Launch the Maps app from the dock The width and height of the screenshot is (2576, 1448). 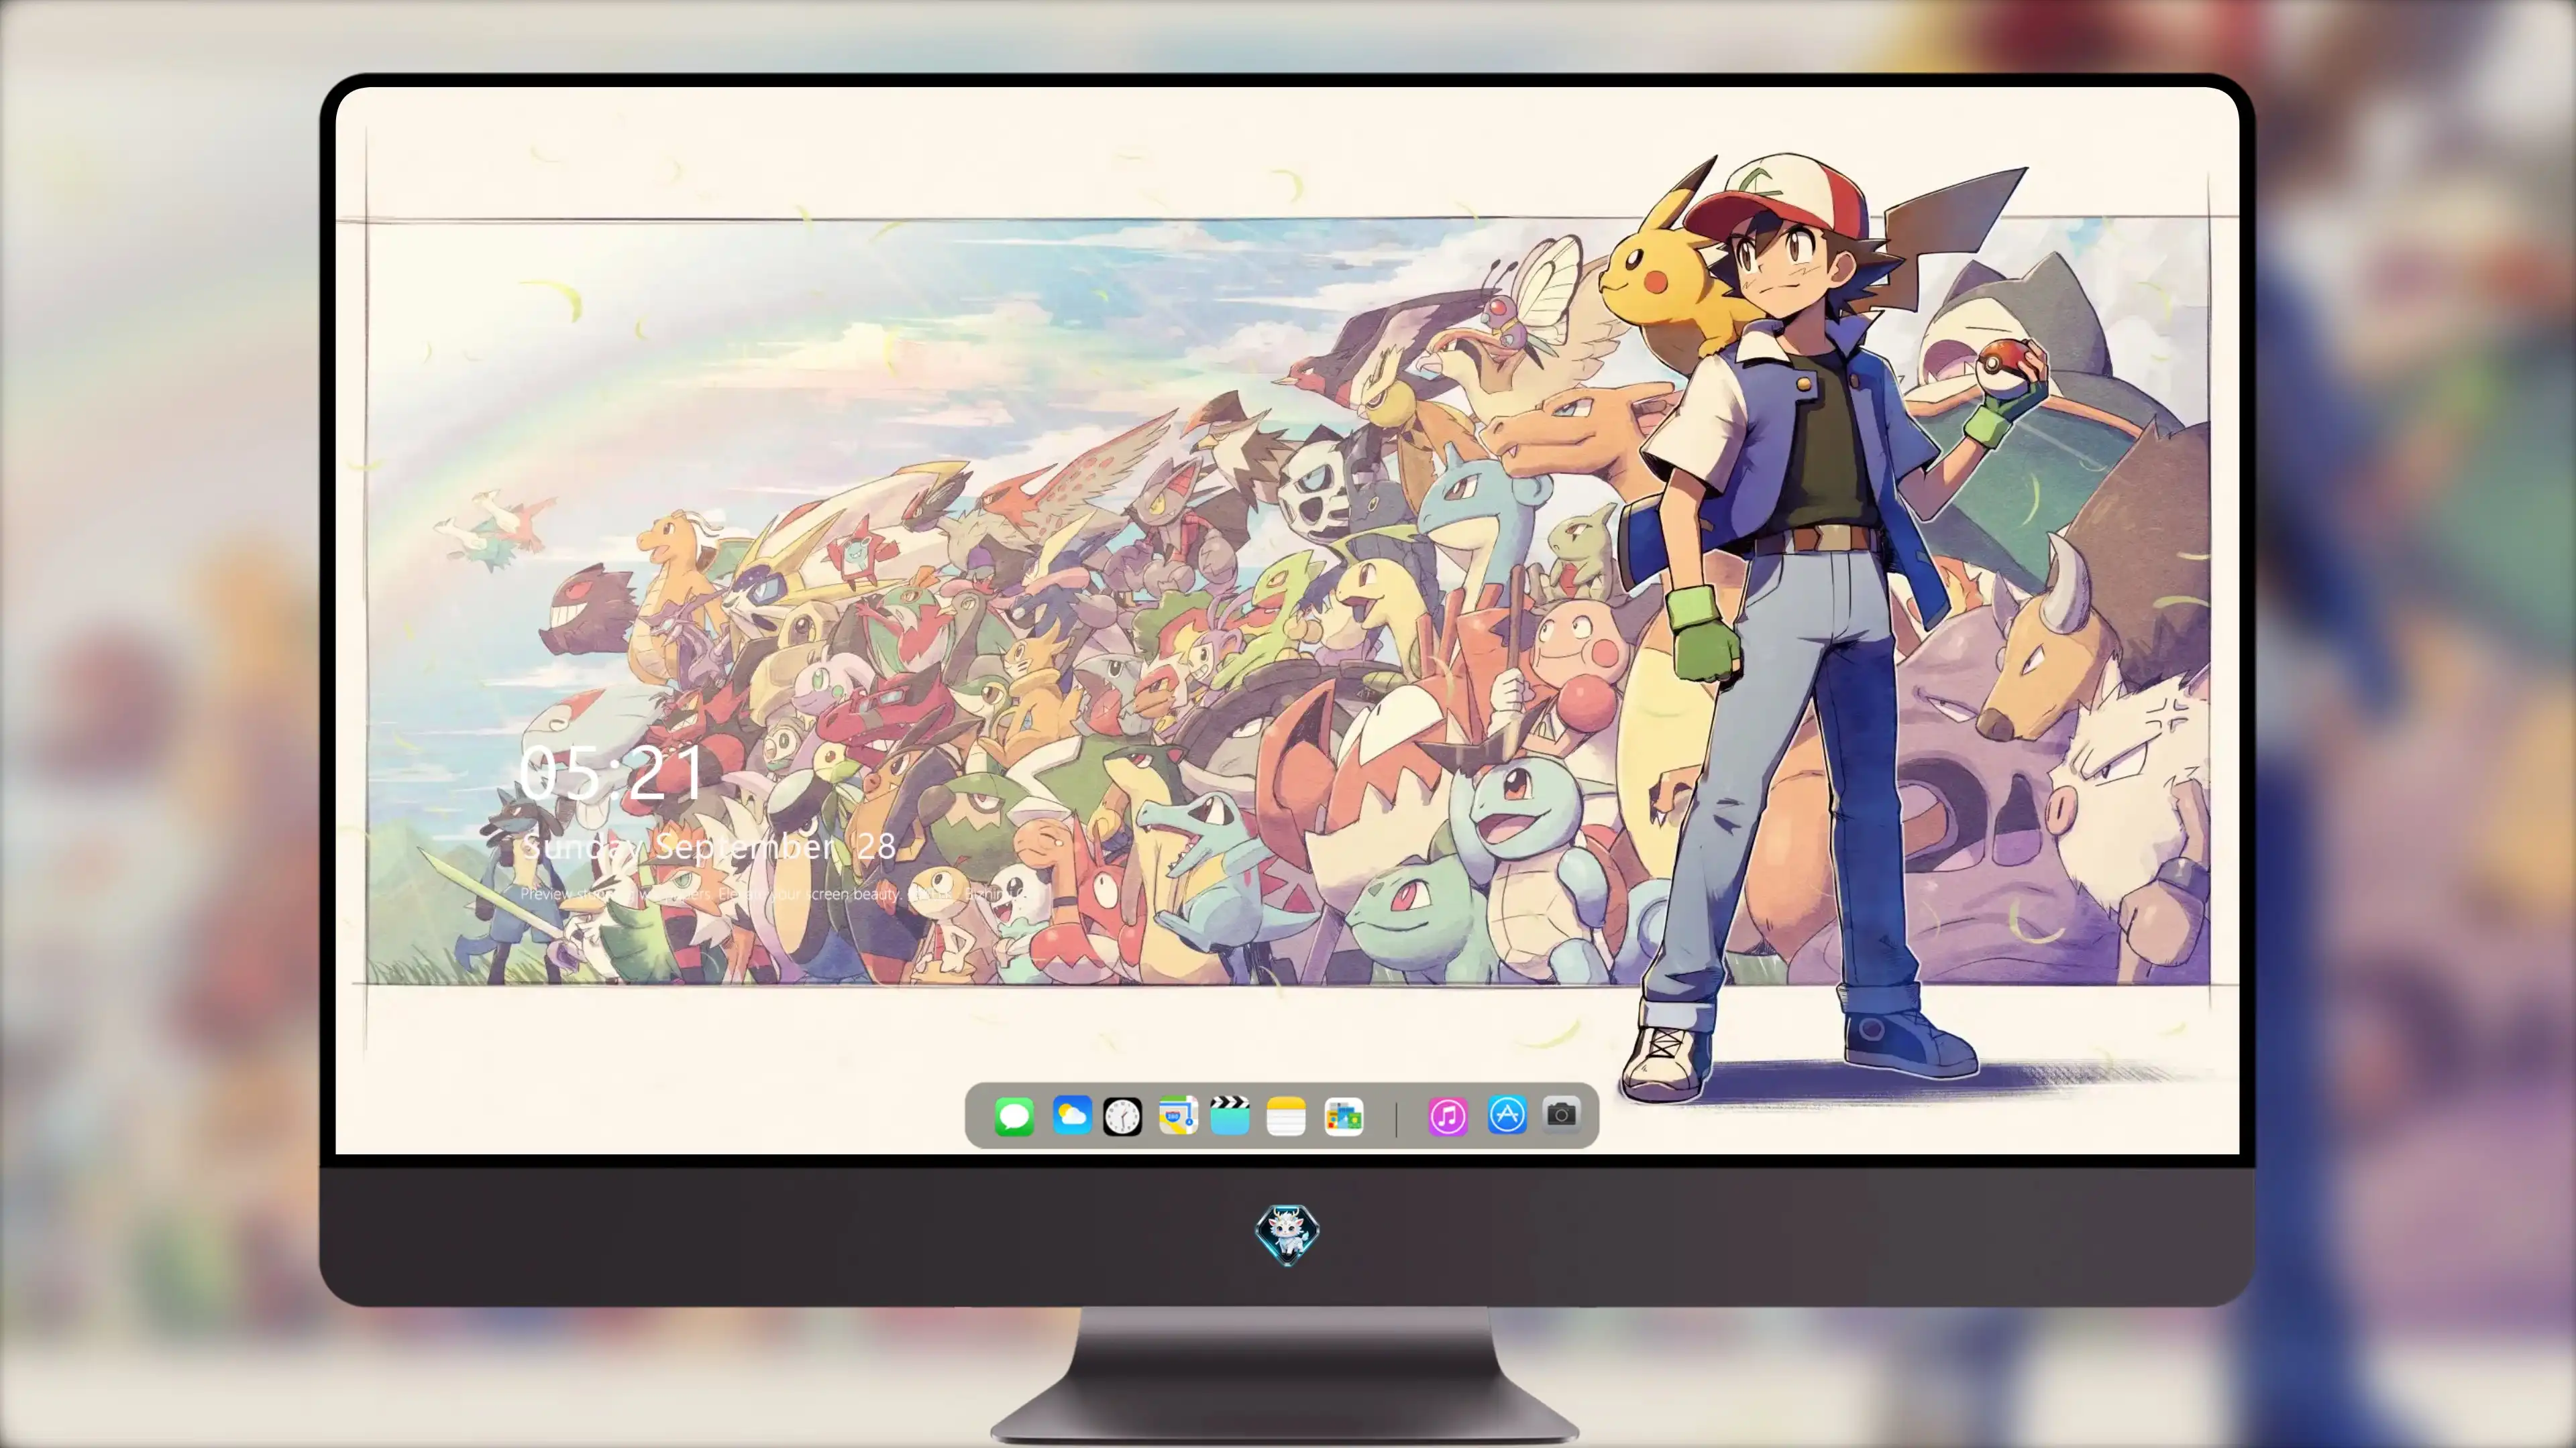coord(1178,1115)
